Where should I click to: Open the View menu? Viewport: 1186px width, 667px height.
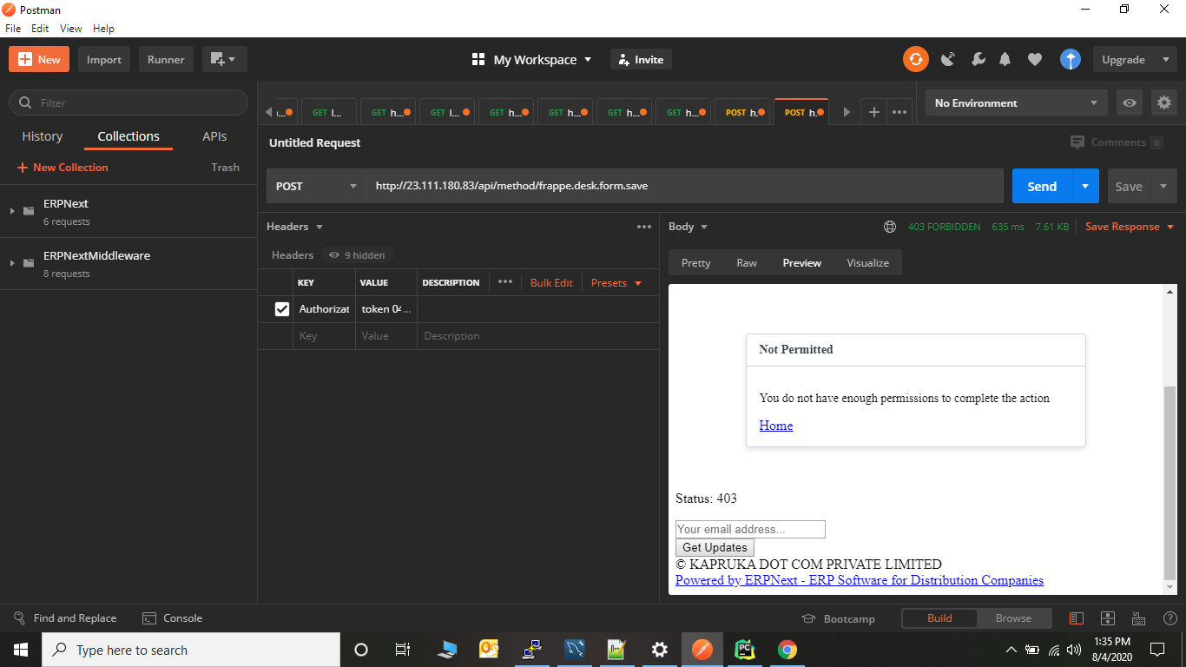(71, 29)
